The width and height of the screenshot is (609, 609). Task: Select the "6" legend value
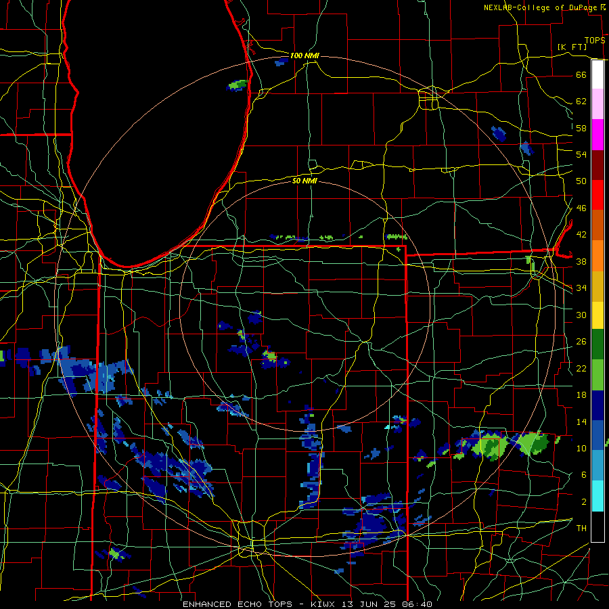584,475
